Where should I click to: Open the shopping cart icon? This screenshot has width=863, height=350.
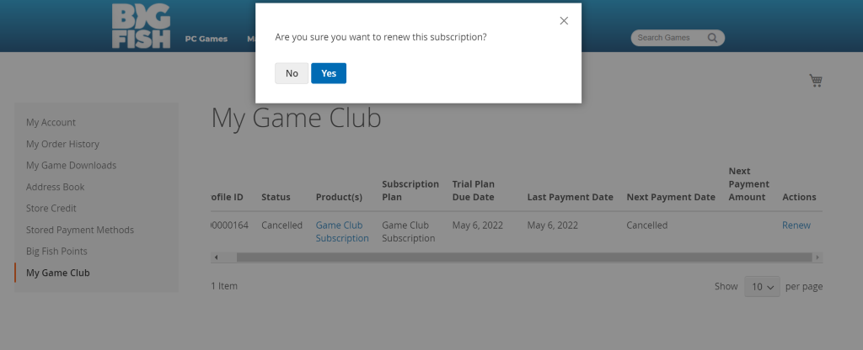[x=815, y=81]
